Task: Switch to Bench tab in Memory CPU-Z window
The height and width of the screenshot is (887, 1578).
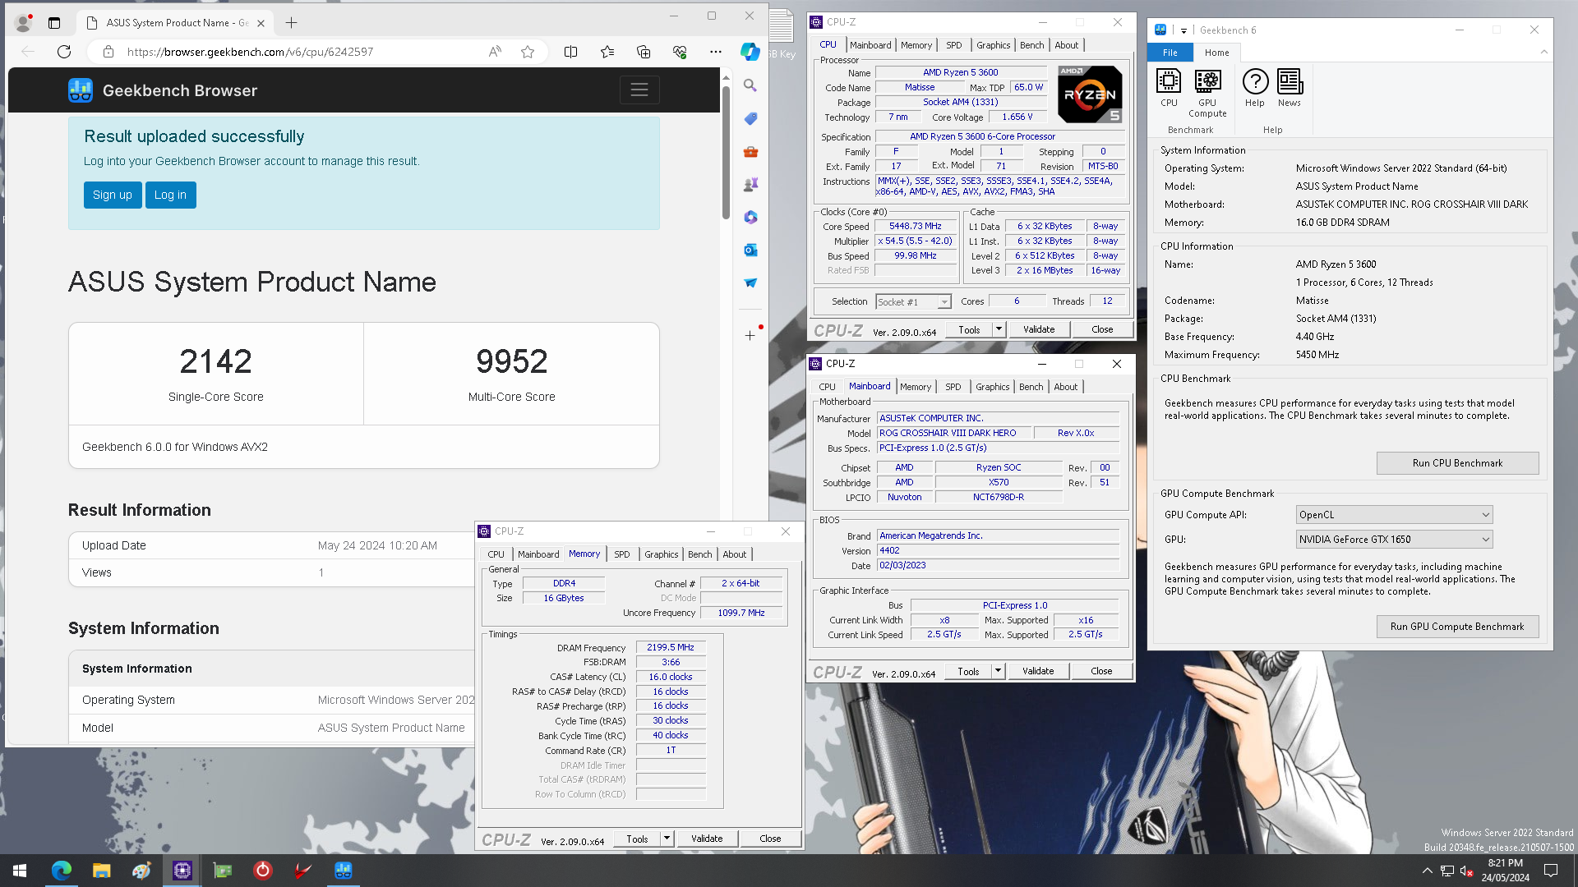Action: pos(699,554)
